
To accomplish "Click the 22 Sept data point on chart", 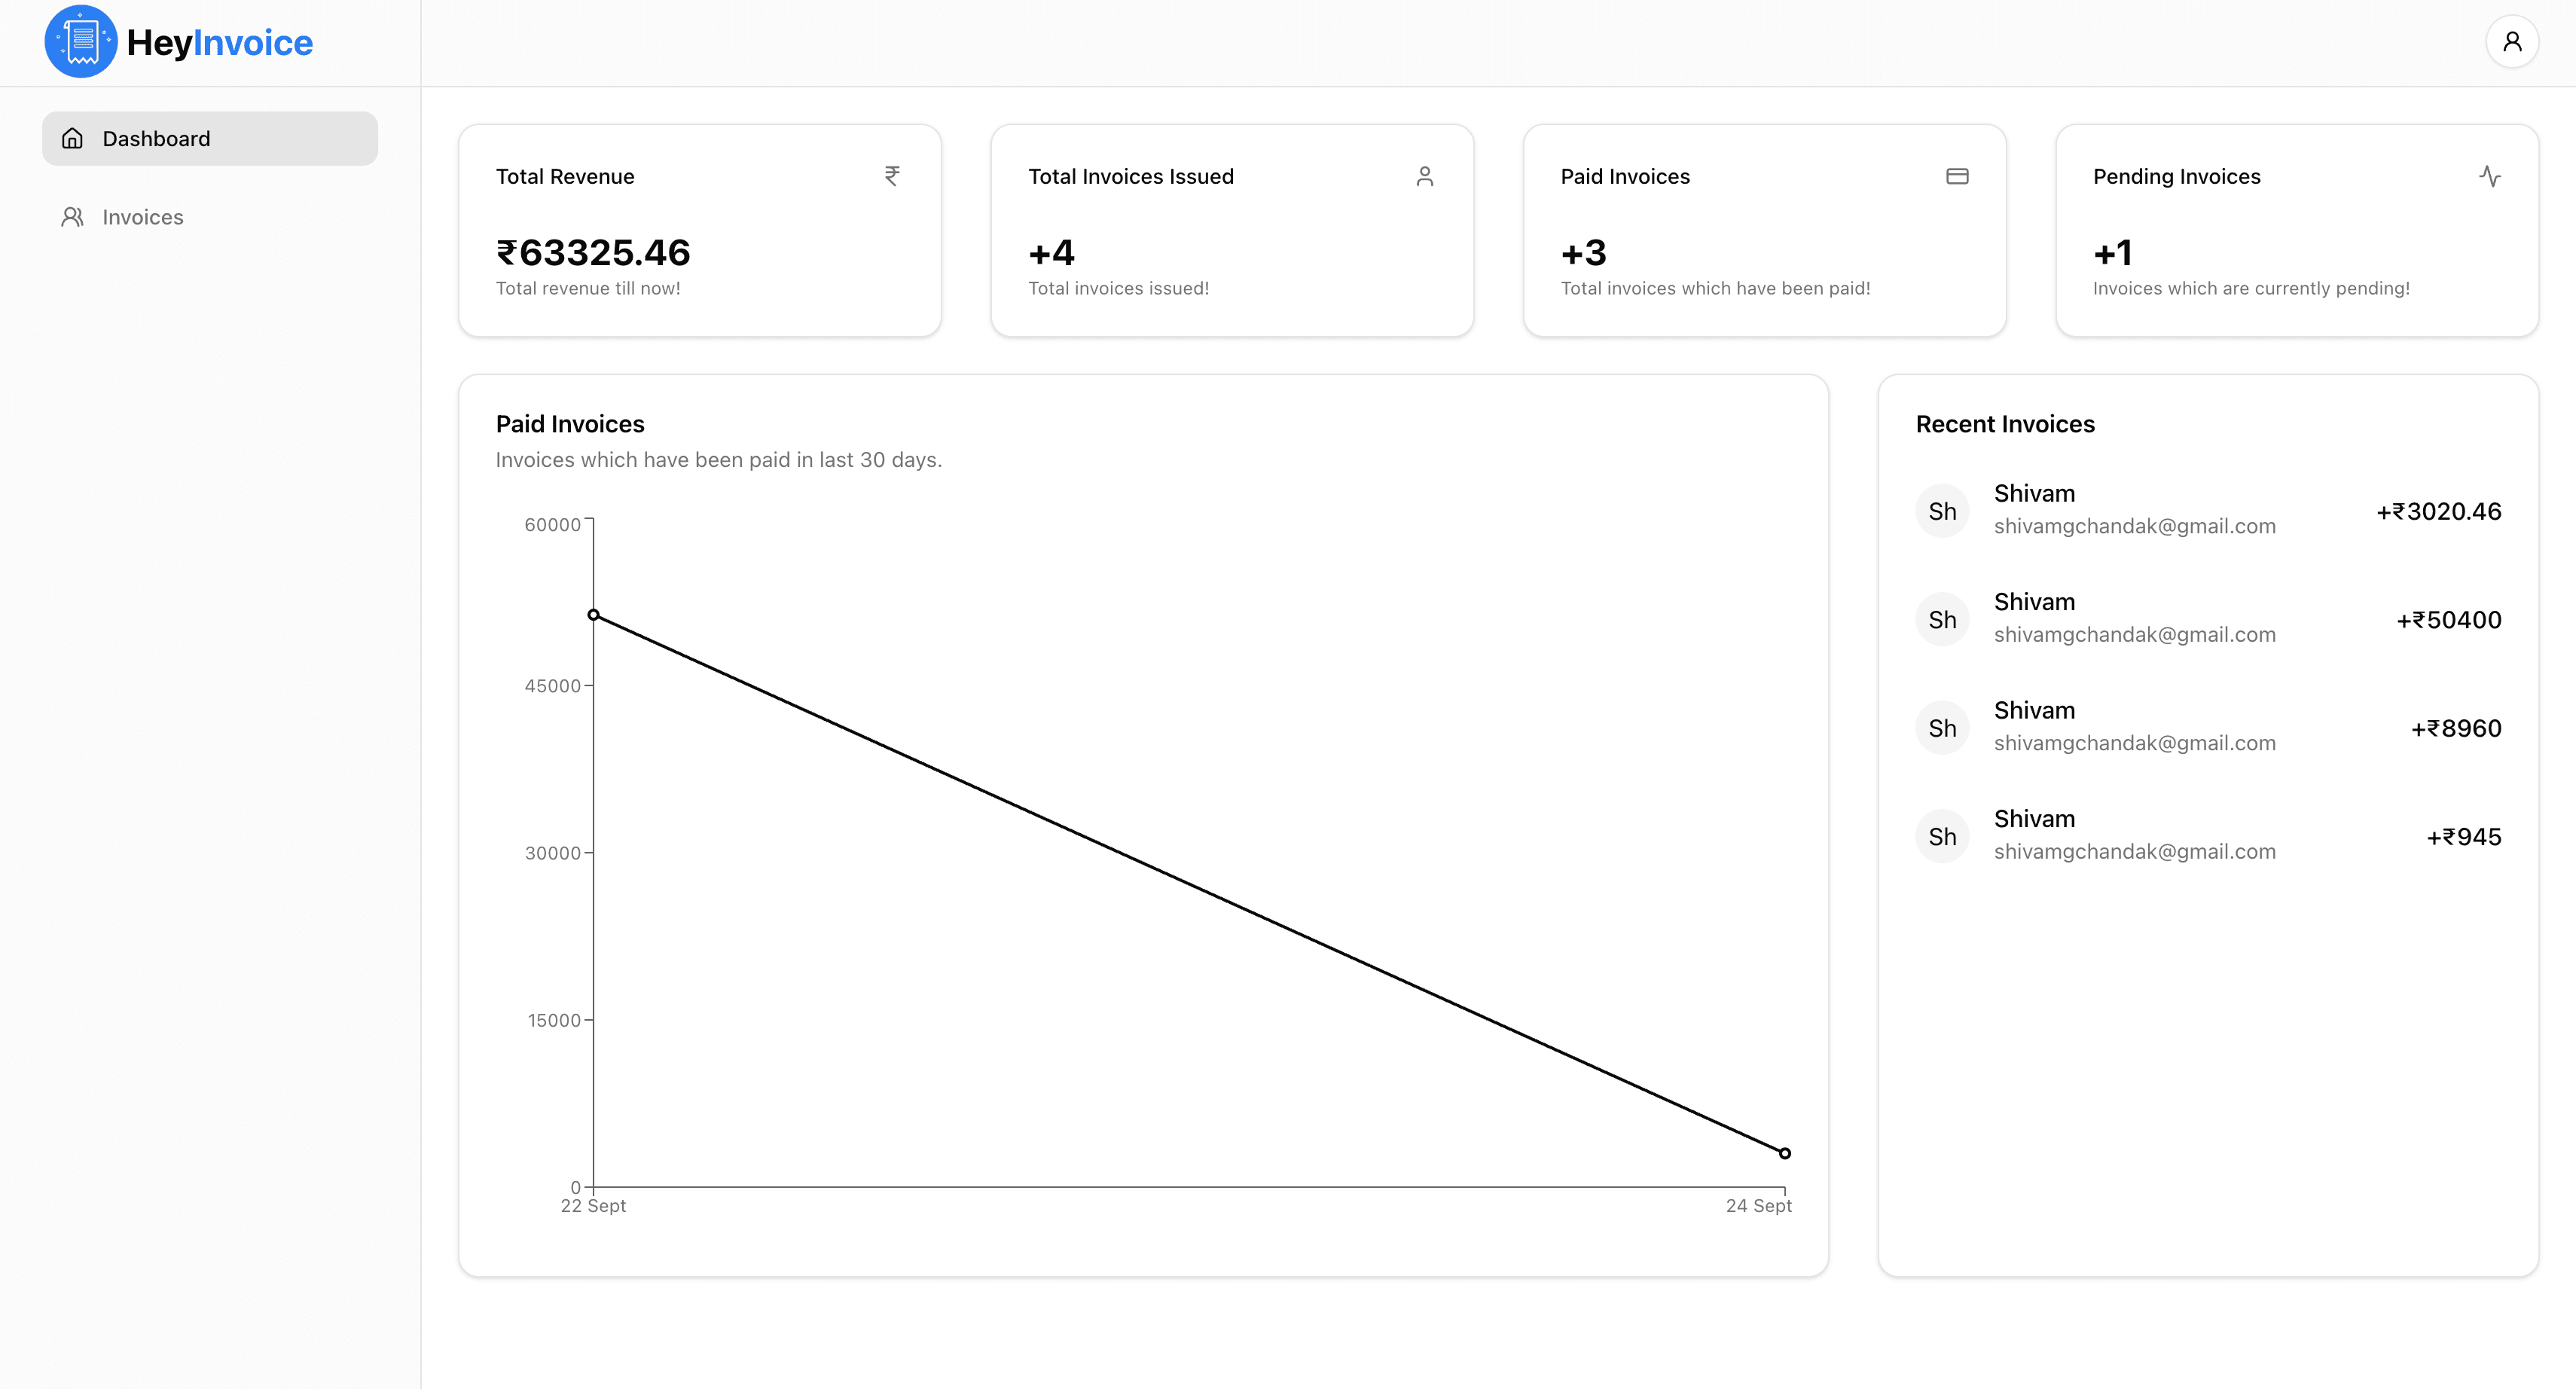I will pos(594,615).
